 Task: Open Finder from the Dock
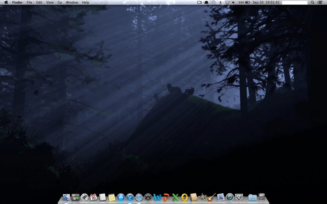click(66, 197)
